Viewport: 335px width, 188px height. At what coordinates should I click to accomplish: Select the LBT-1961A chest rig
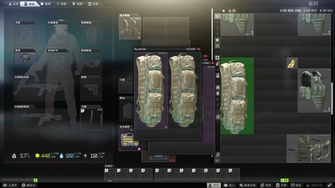click(130, 28)
